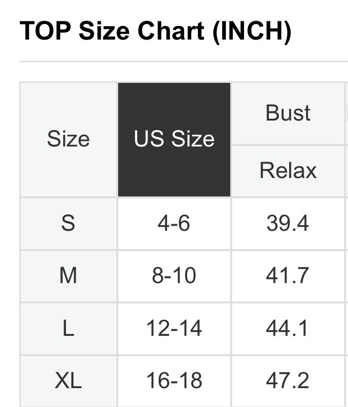This screenshot has height=407, width=348.
Task: Click the word TOP in the heading
Action: pyautogui.click(x=45, y=31)
